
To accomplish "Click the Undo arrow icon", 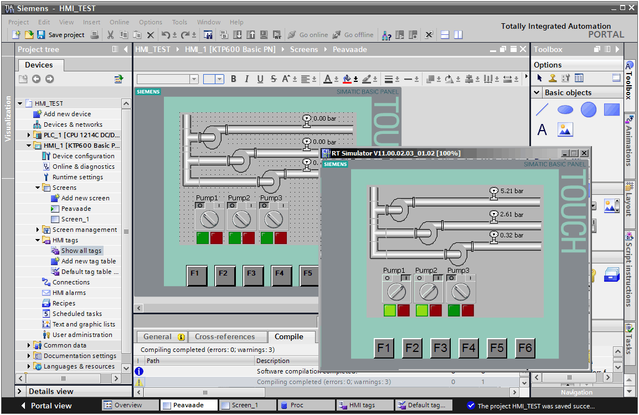I will (166, 35).
